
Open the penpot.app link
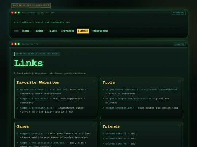120,108
